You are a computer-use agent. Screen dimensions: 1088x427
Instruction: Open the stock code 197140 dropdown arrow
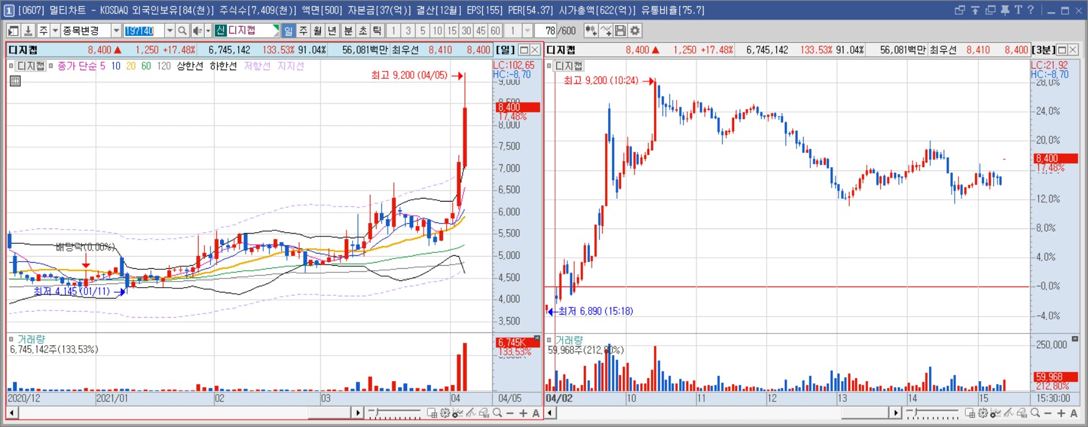pyautogui.click(x=169, y=31)
